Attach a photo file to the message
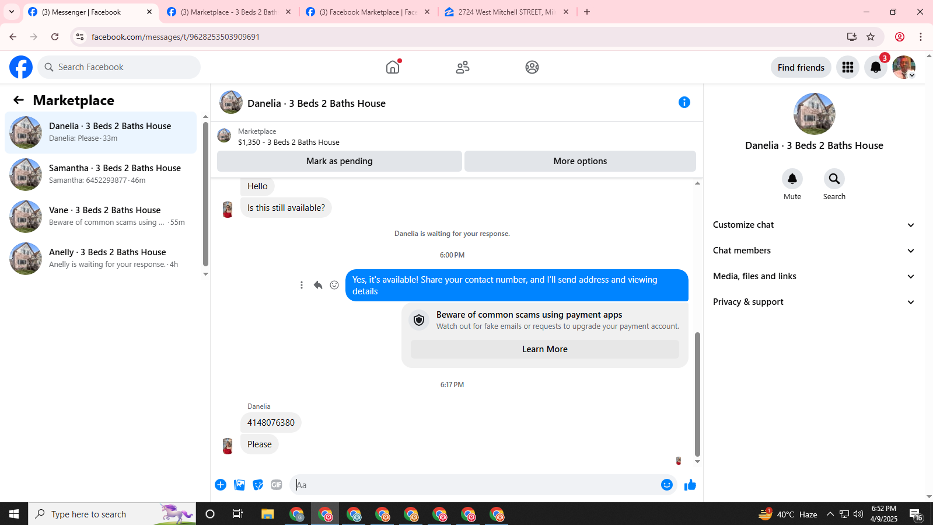 tap(239, 485)
